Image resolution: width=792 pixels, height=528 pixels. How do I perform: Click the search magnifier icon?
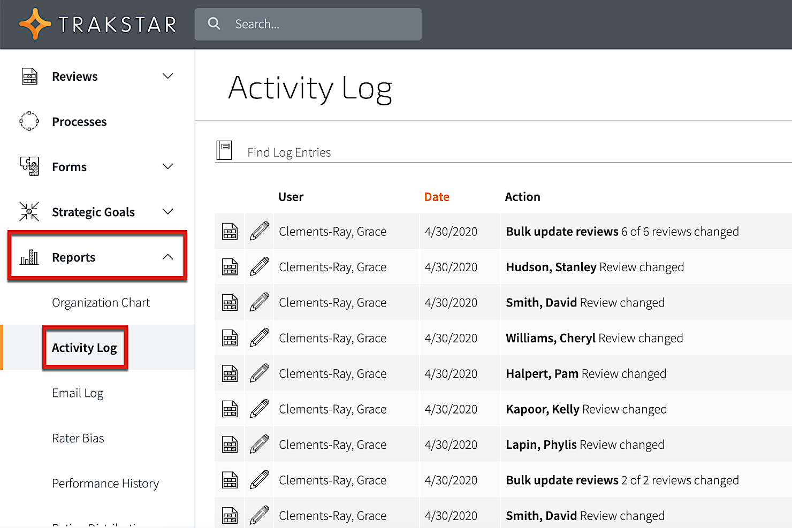tap(214, 24)
